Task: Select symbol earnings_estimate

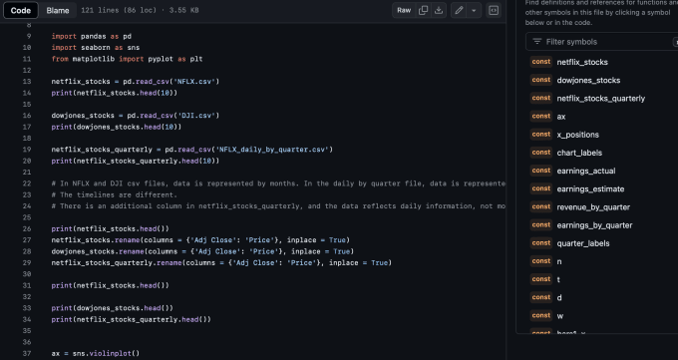Action: click(590, 189)
